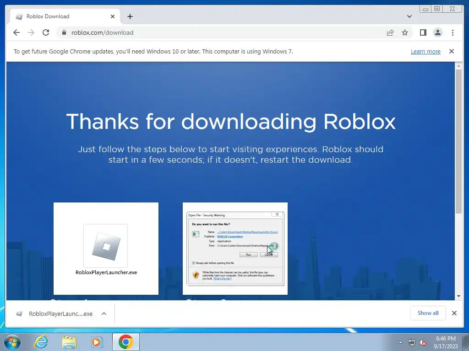Viewport: 469px width, 351px height.
Task: Click the Chrome taskbar icon
Action: pyautogui.click(x=125, y=342)
